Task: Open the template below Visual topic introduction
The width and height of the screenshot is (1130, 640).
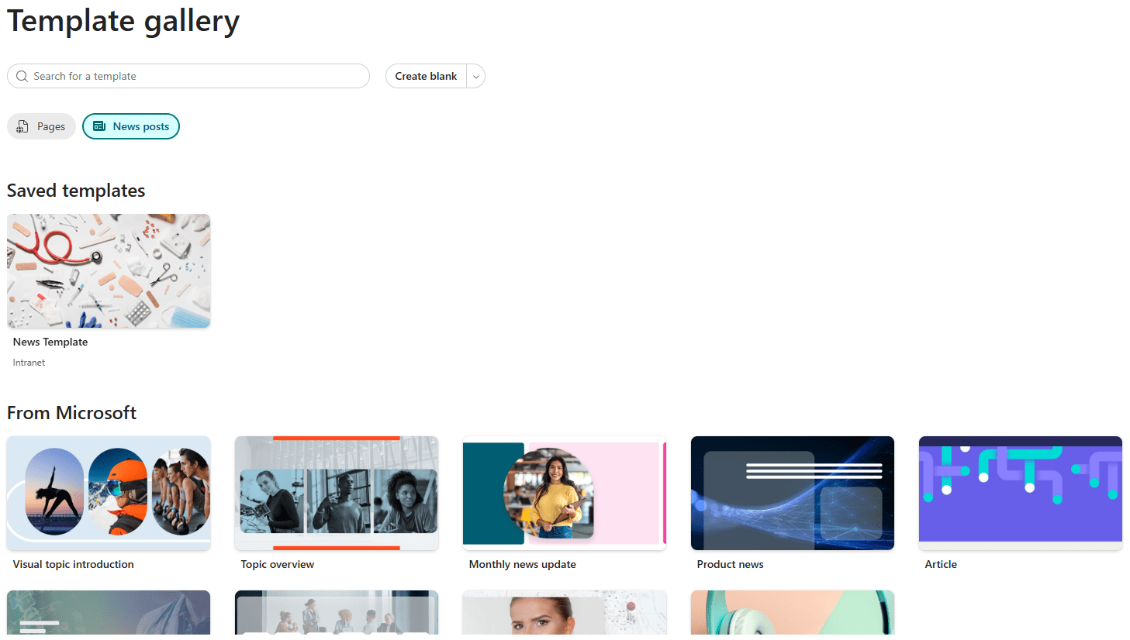Action: (x=109, y=616)
